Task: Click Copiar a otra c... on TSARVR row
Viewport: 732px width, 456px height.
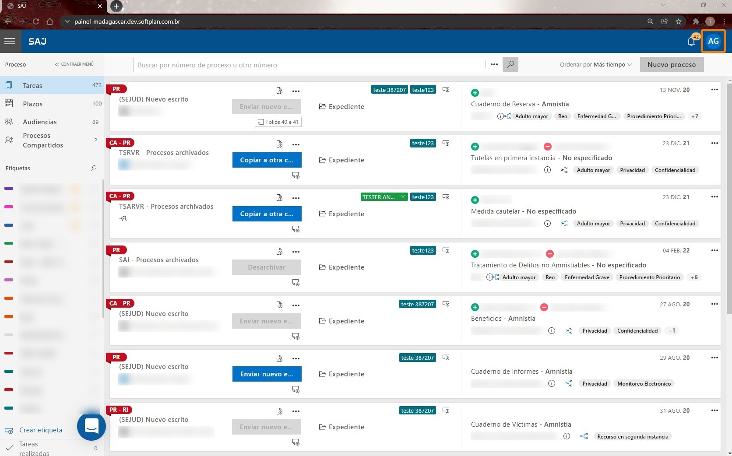Action: (x=267, y=214)
